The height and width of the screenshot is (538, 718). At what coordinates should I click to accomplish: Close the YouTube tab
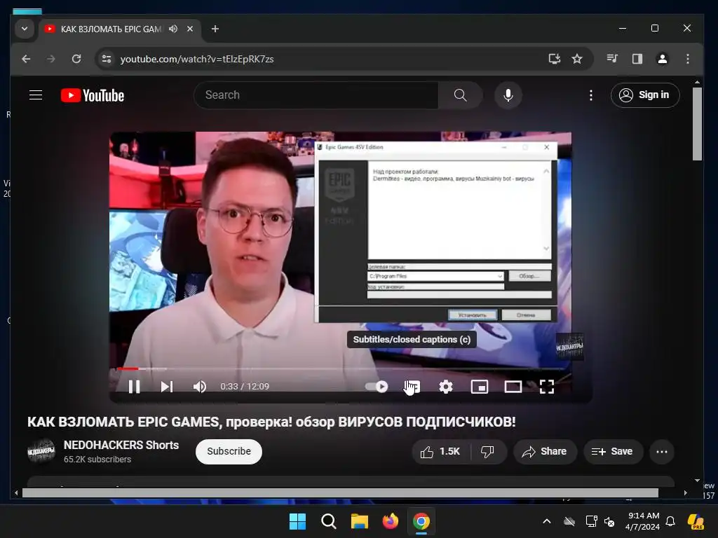[x=190, y=29]
